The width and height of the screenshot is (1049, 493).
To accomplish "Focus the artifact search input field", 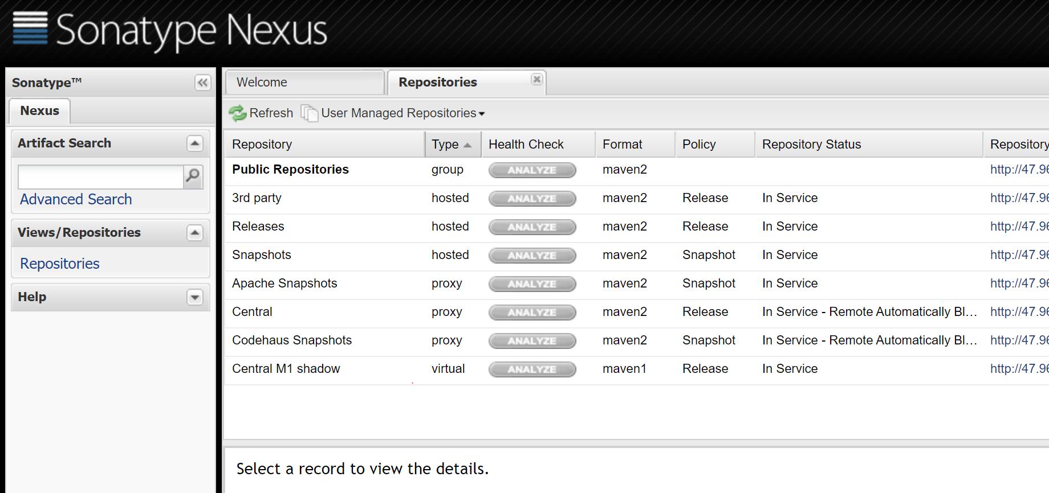I will [x=100, y=177].
